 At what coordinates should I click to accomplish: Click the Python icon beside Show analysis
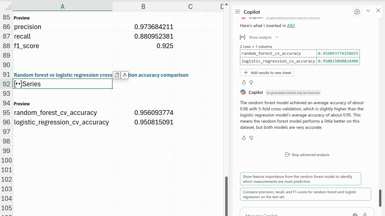(242, 37)
